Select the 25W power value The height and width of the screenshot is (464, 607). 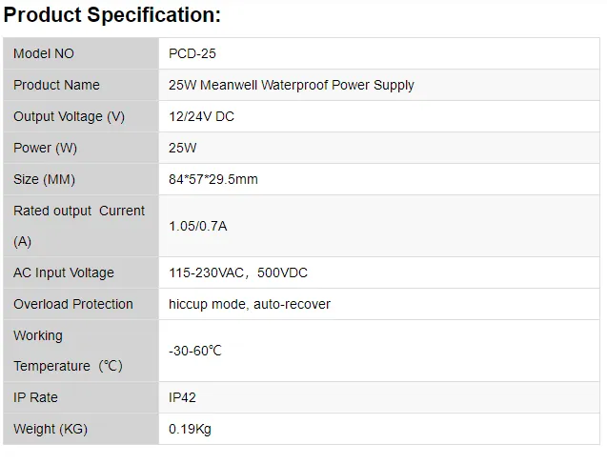point(182,148)
